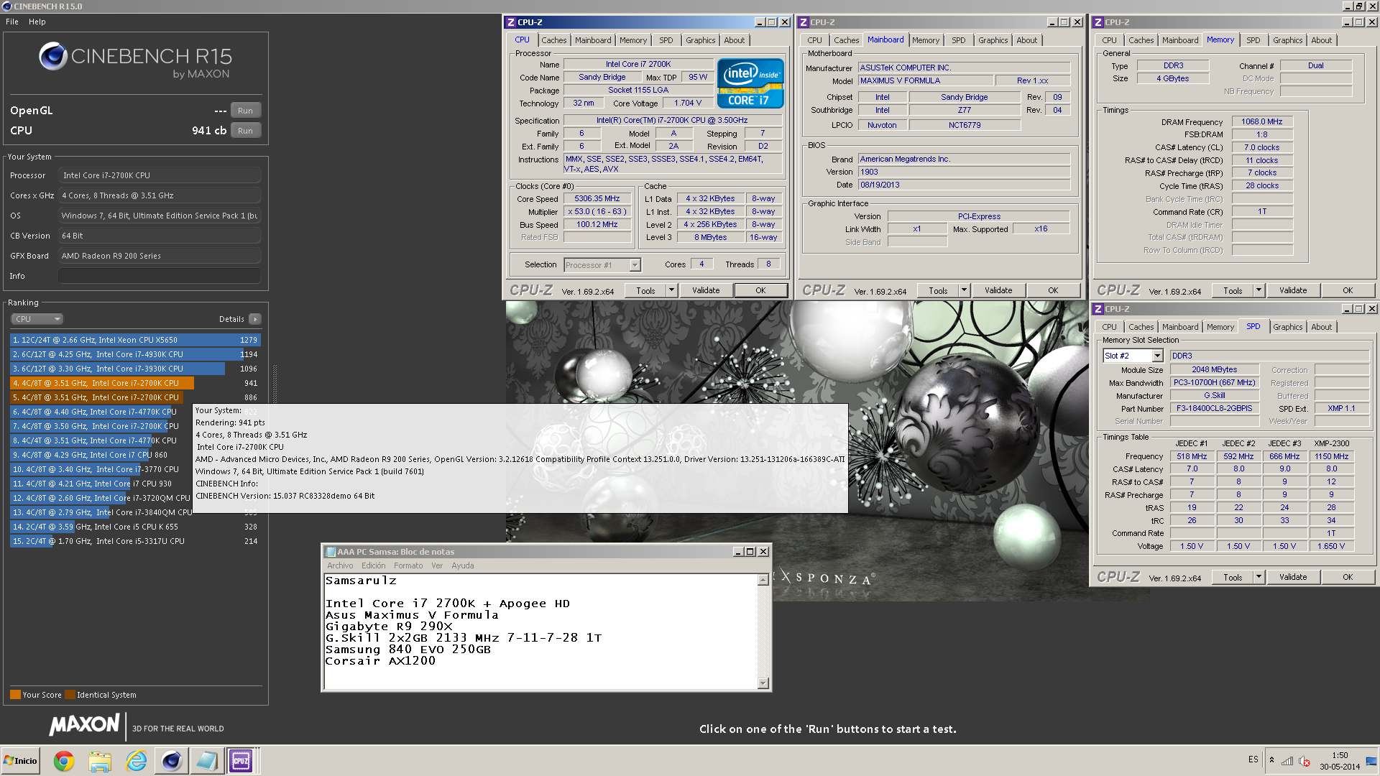Click the Cinebench R15 logo sphere
The width and height of the screenshot is (1380, 776).
tap(52, 56)
